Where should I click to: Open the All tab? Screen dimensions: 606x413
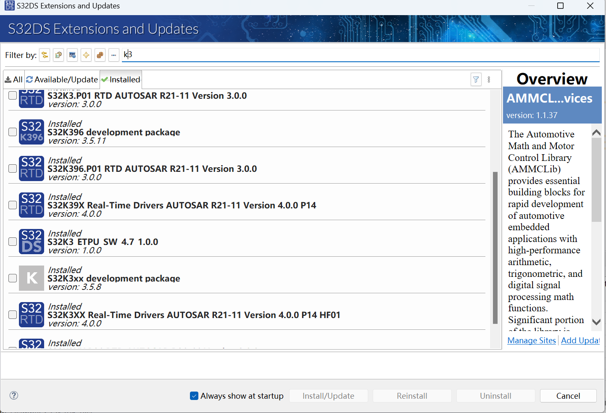click(x=14, y=79)
